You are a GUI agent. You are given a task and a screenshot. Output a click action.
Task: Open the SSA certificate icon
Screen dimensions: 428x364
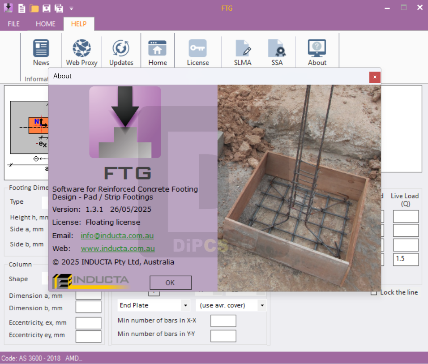pos(277,52)
